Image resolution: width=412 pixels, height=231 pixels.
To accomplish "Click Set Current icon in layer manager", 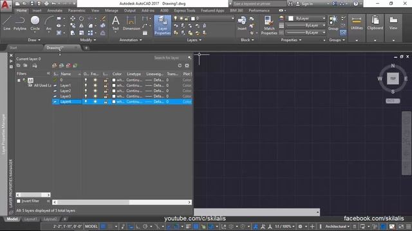I will (x=75, y=65).
